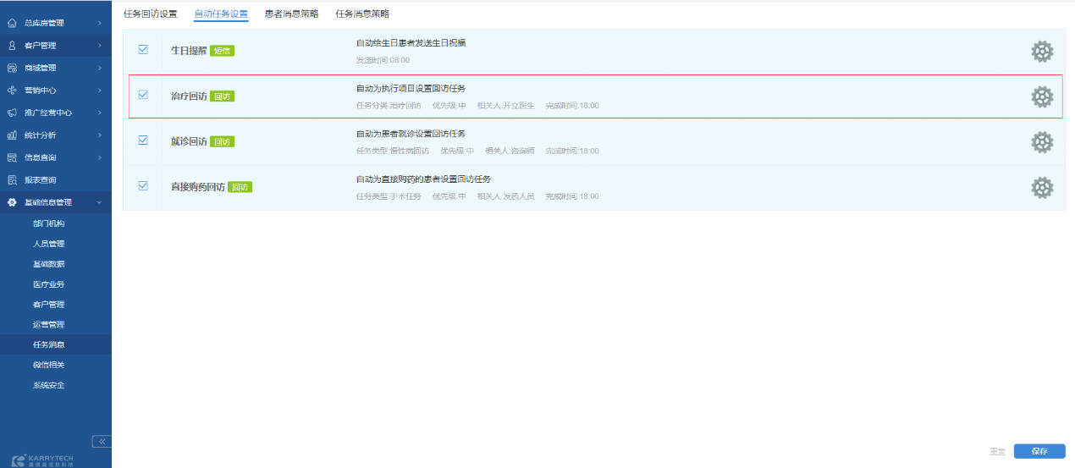Click the gear icon for 就诊回访

[x=1042, y=142]
